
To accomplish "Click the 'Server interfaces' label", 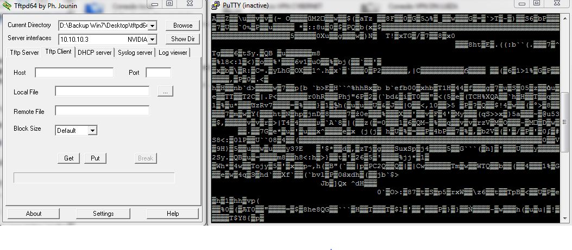I will [29, 39].
